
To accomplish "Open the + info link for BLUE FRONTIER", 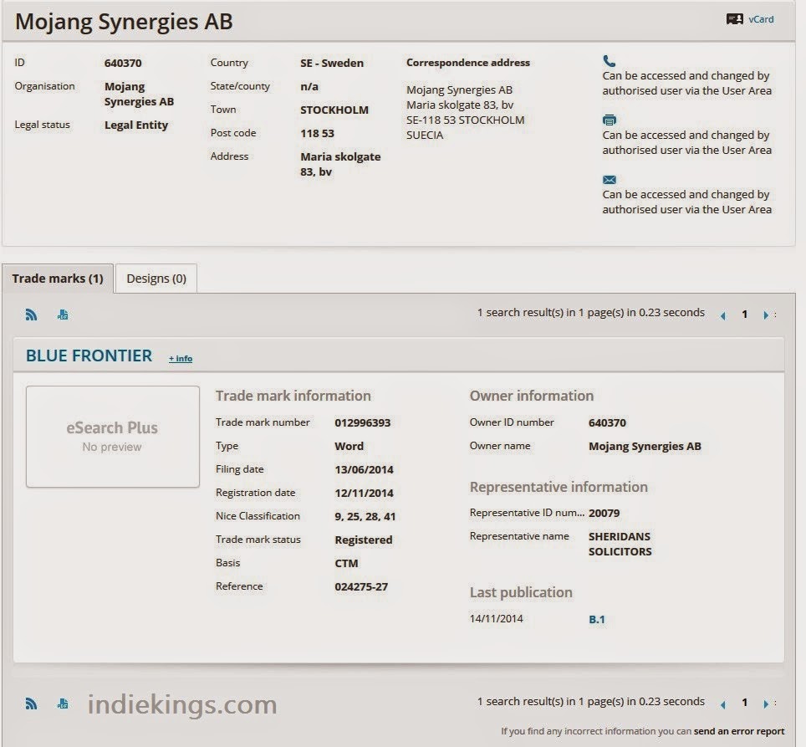I will tap(181, 358).
